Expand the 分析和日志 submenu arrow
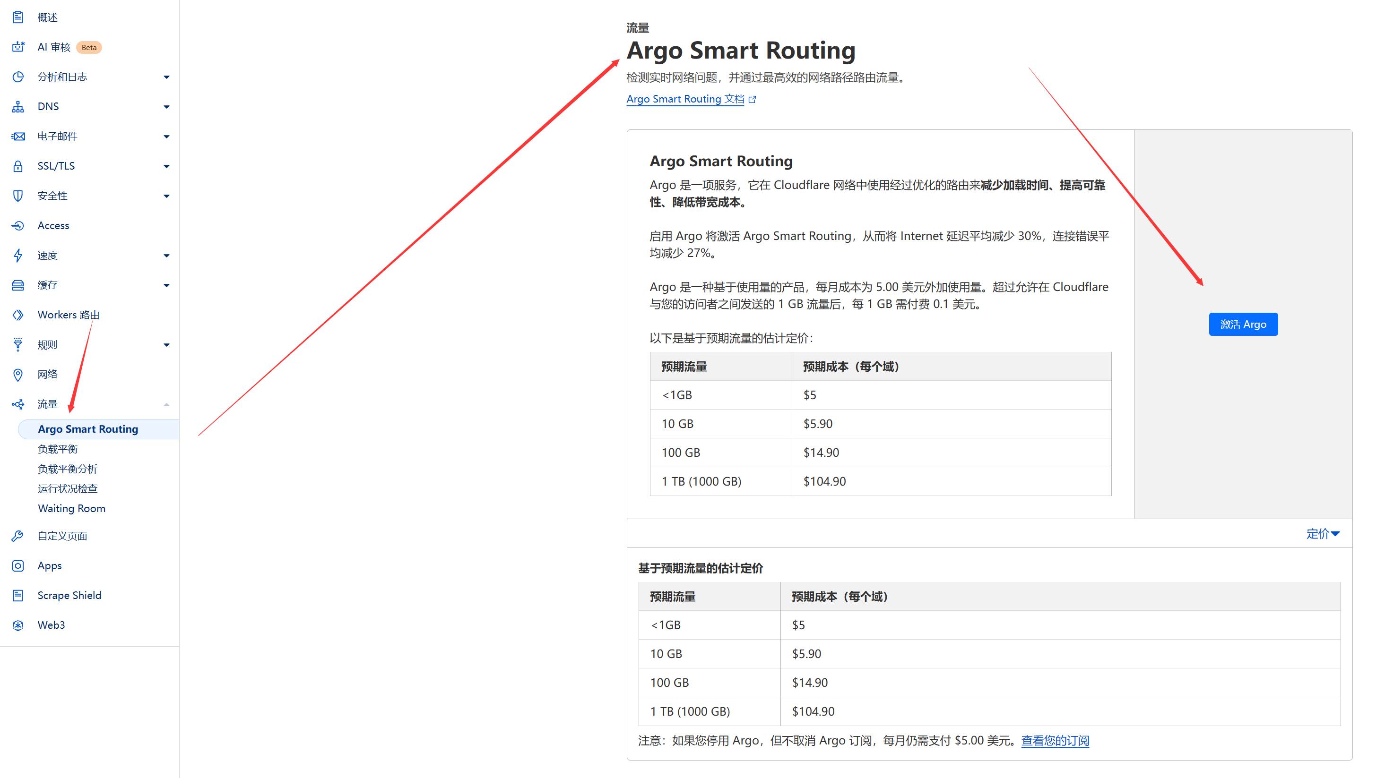1385x778 pixels. click(x=166, y=77)
